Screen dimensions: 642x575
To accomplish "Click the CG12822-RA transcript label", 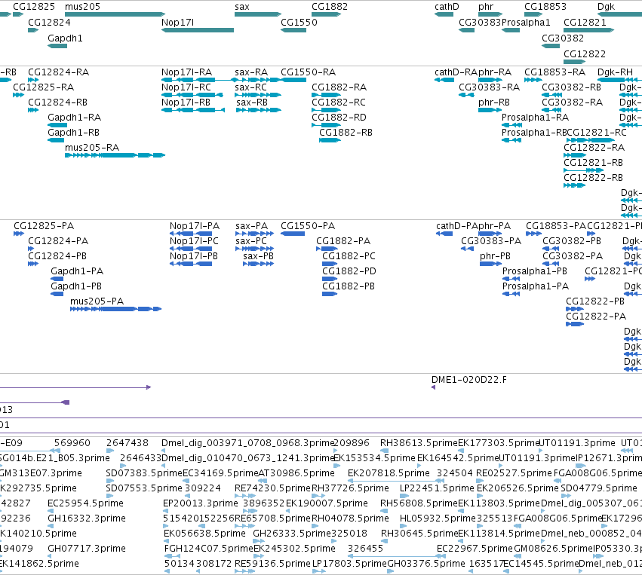I will 594,148.
